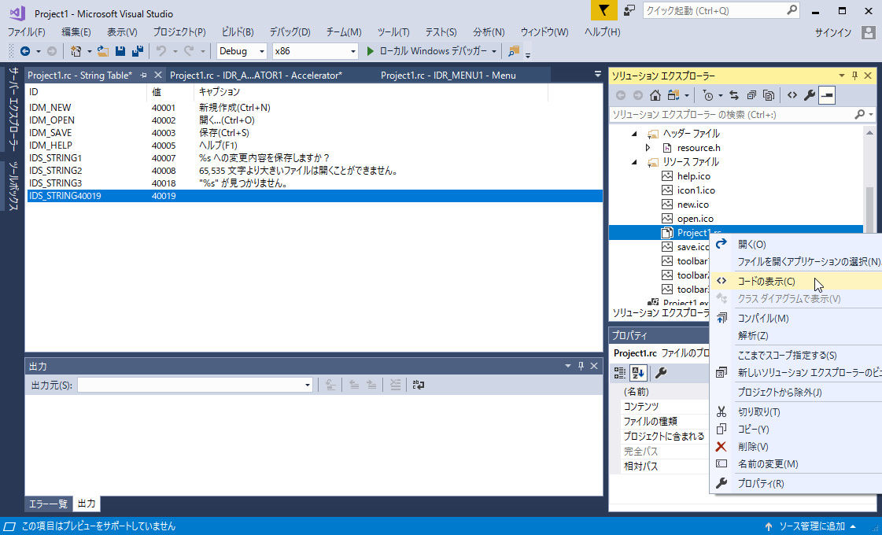Expand the resource.h node
This screenshot has width=882, height=535.
tap(648, 148)
